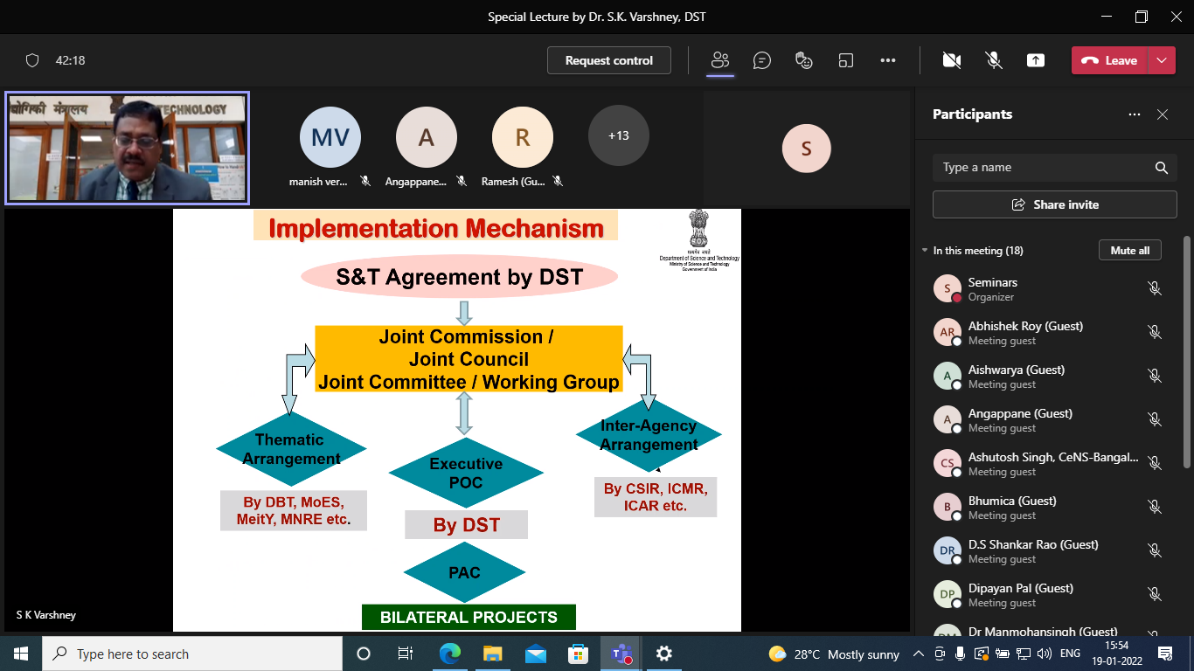Select Bhumica (Guest) in the participant list
The height and width of the screenshot is (671, 1194).
click(x=1049, y=508)
